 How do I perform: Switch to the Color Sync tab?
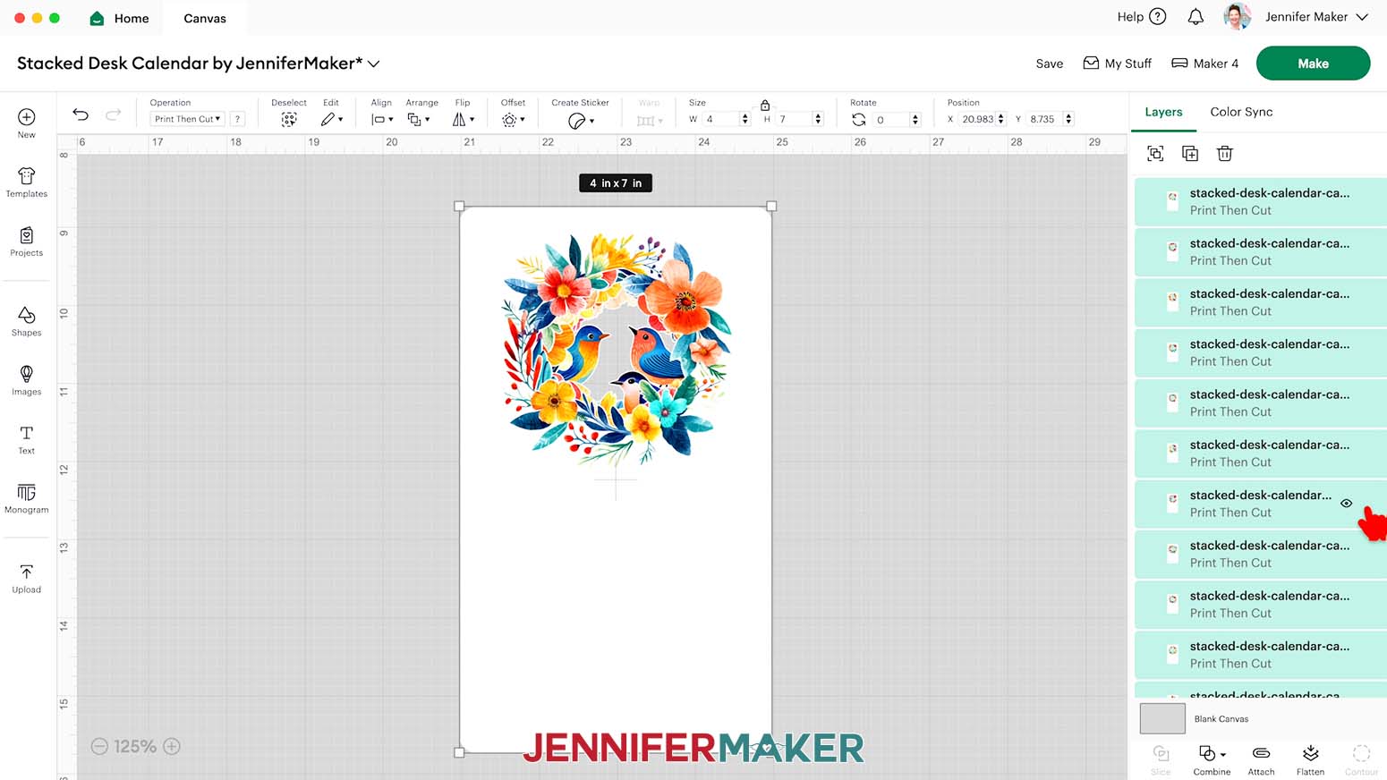[x=1241, y=112]
